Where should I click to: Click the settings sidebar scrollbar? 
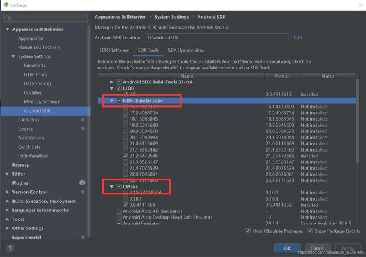coord(89,131)
